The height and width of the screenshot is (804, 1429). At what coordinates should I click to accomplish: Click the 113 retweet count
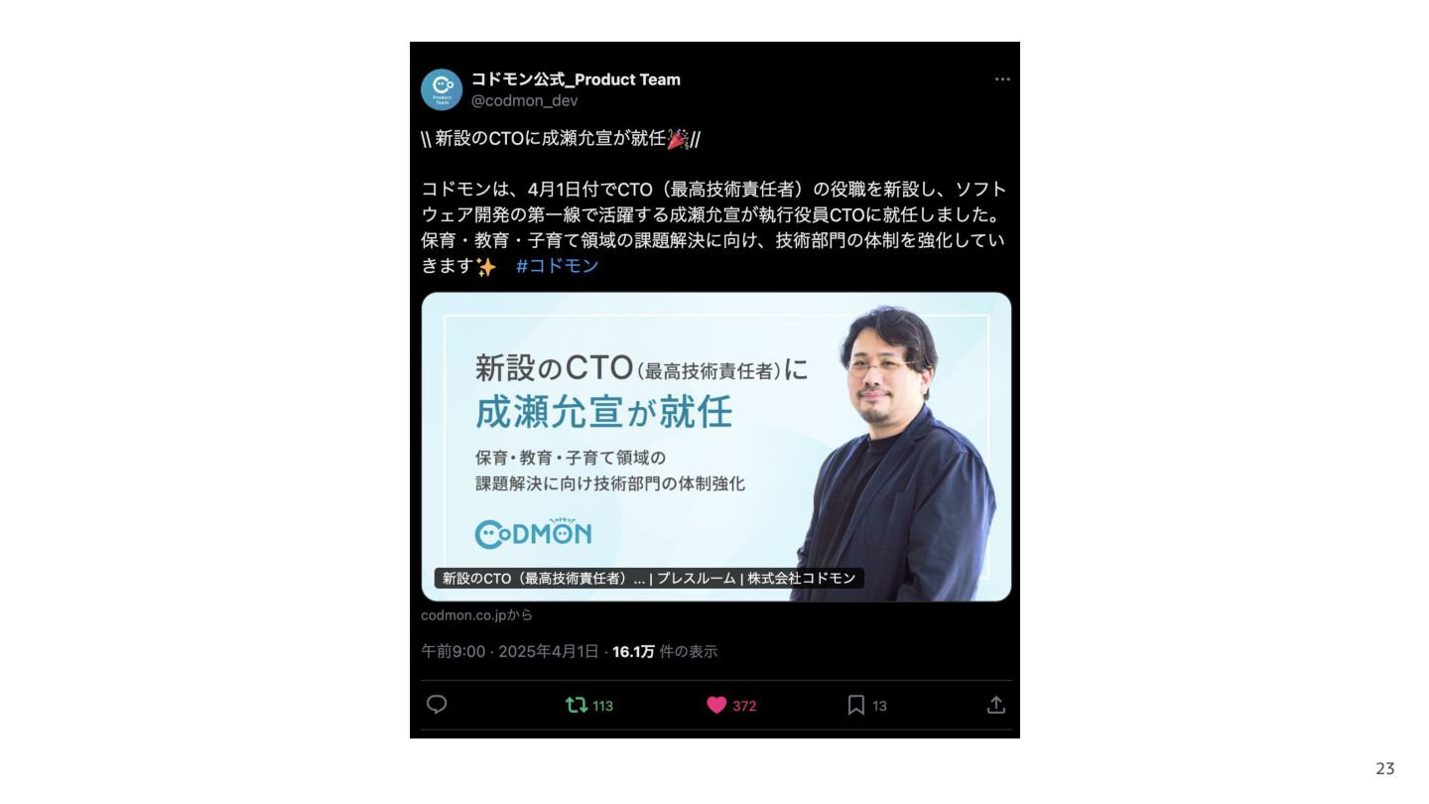(x=602, y=706)
